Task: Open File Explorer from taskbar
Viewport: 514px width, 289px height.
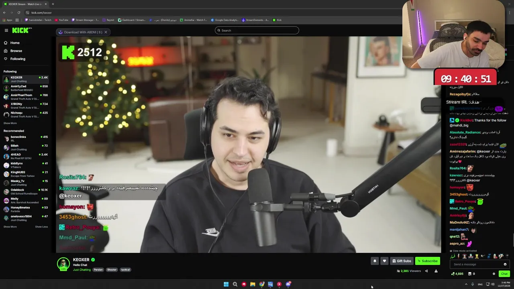Action: pos(253,284)
